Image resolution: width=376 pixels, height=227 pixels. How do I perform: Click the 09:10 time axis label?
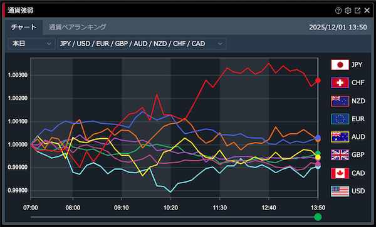(x=122, y=208)
